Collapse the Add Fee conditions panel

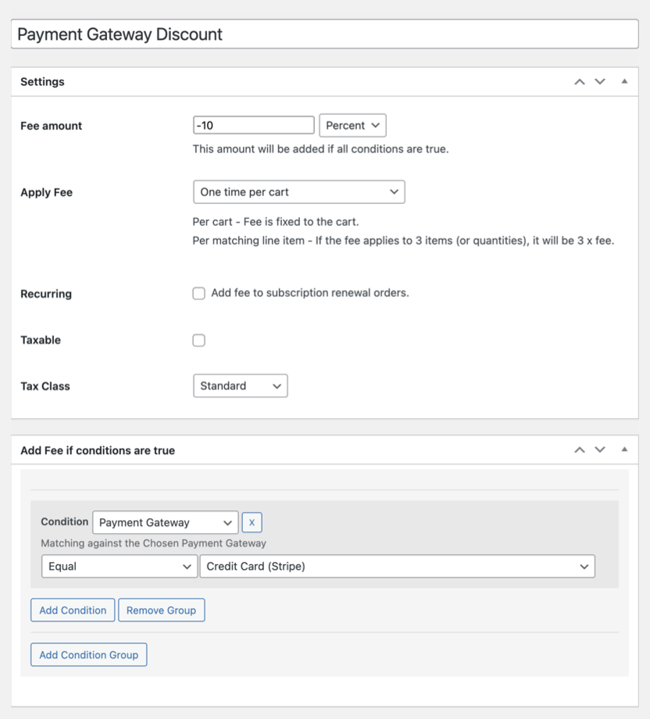(x=624, y=450)
